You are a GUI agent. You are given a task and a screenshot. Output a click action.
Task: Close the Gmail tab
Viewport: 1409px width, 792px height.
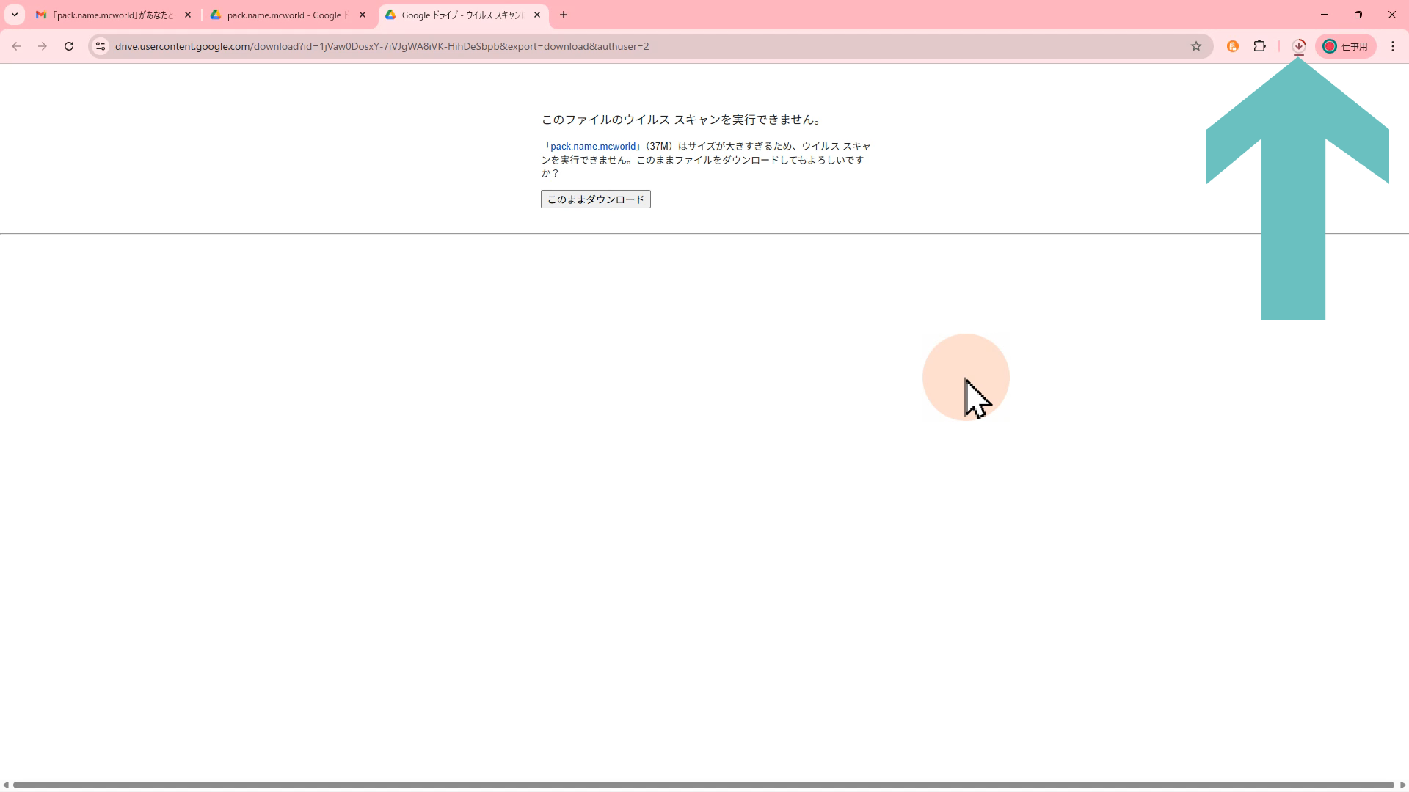coord(188,15)
